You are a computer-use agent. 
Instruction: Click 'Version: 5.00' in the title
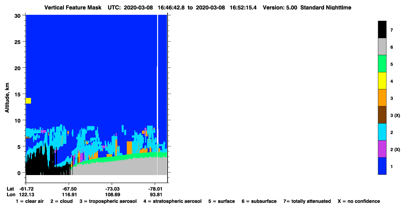pyautogui.click(x=280, y=8)
